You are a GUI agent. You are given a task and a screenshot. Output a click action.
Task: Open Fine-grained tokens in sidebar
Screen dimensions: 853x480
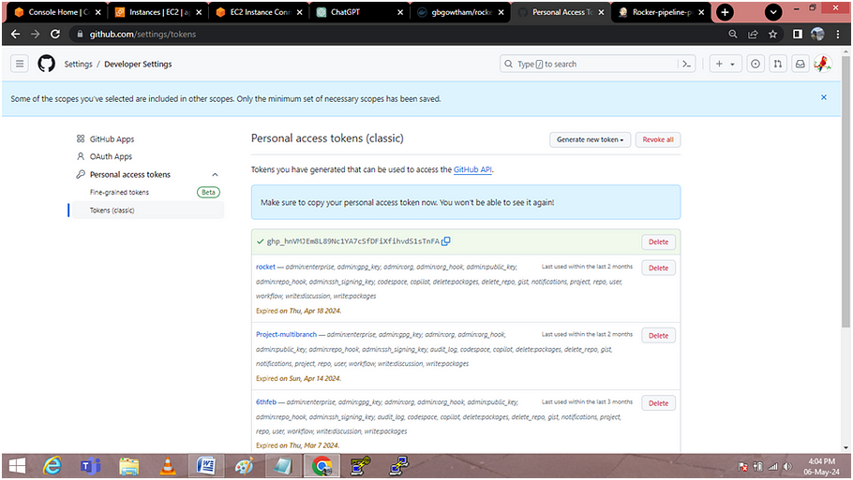tap(119, 192)
